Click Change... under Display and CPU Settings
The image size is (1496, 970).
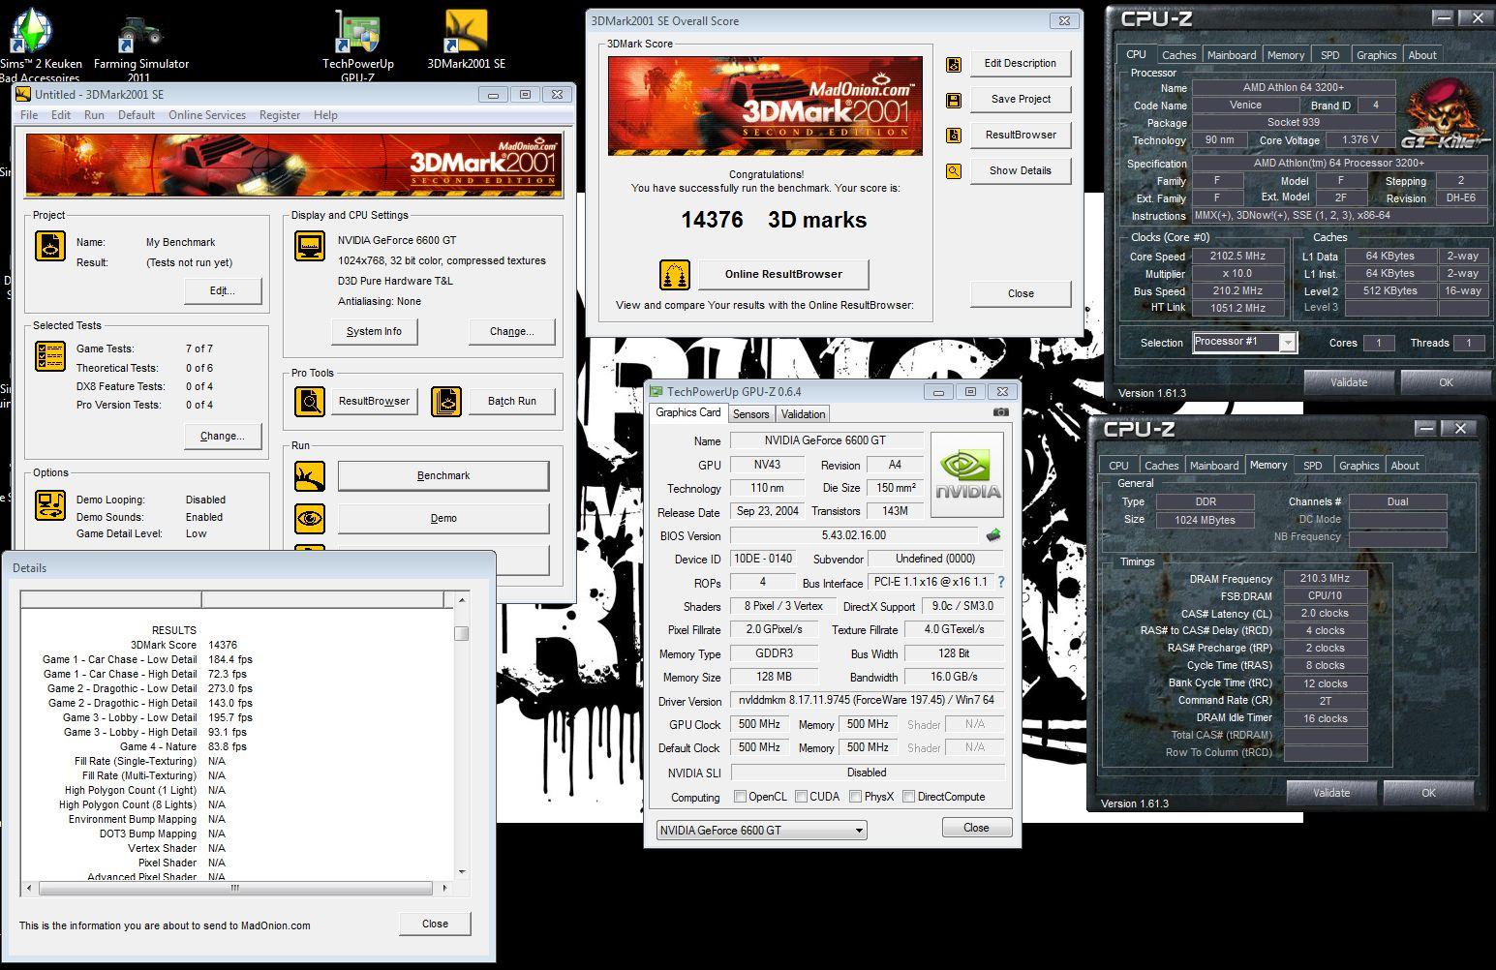(x=512, y=331)
